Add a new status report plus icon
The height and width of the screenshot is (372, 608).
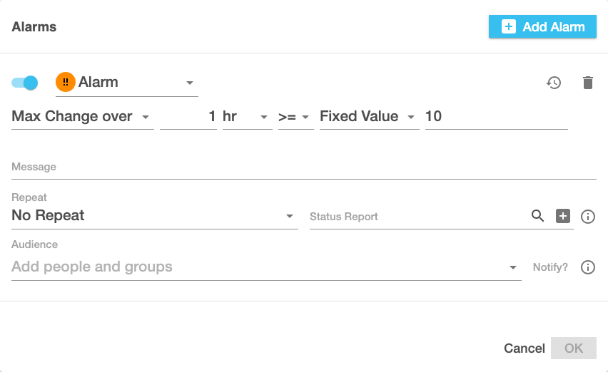point(563,216)
